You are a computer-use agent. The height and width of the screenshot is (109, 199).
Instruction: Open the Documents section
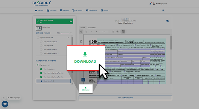coord(51,10)
